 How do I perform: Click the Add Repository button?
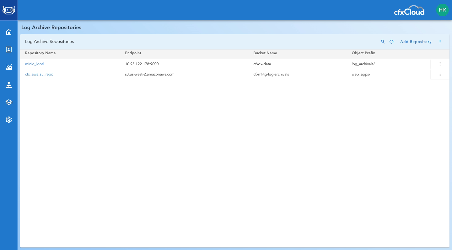click(416, 42)
